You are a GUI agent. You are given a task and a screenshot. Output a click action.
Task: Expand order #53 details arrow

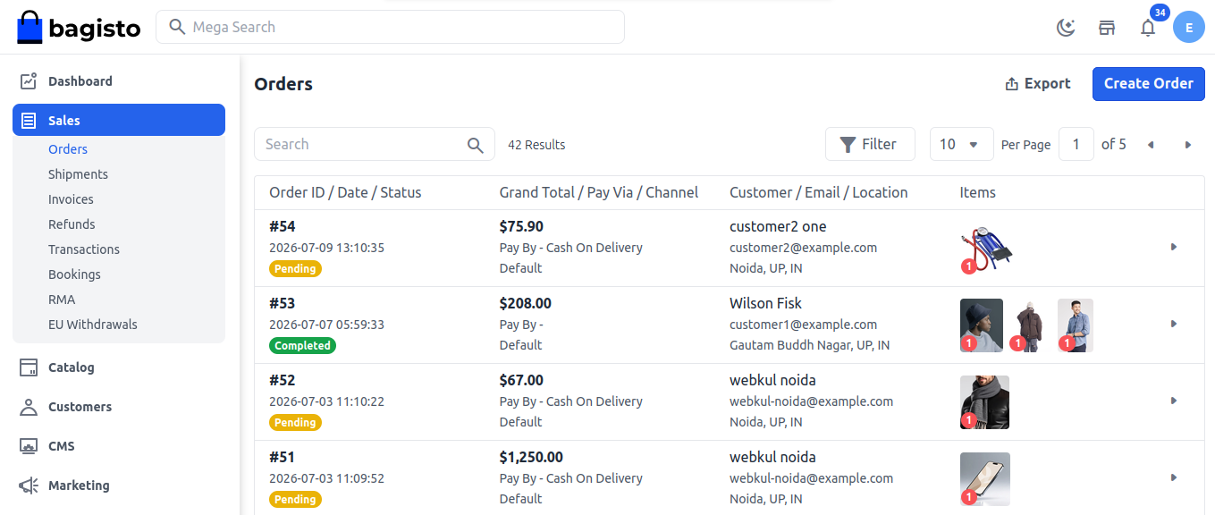click(x=1174, y=324)
